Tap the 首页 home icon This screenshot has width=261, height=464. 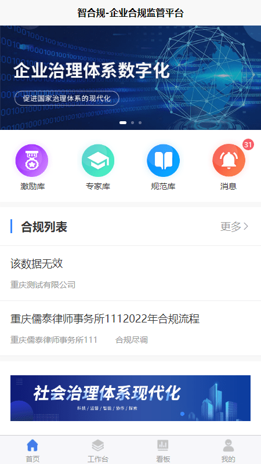point(32,445)
